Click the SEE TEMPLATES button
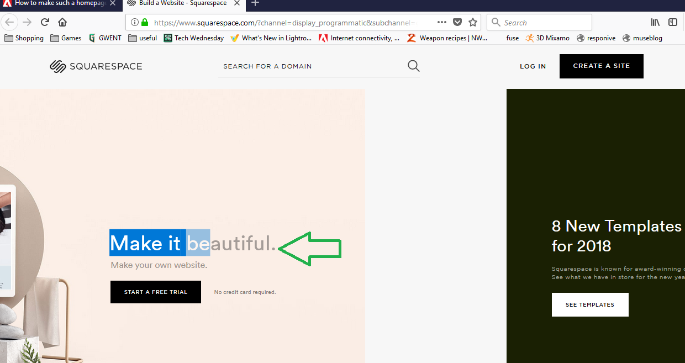Screen dimensions: 685x363 point(590,304)
